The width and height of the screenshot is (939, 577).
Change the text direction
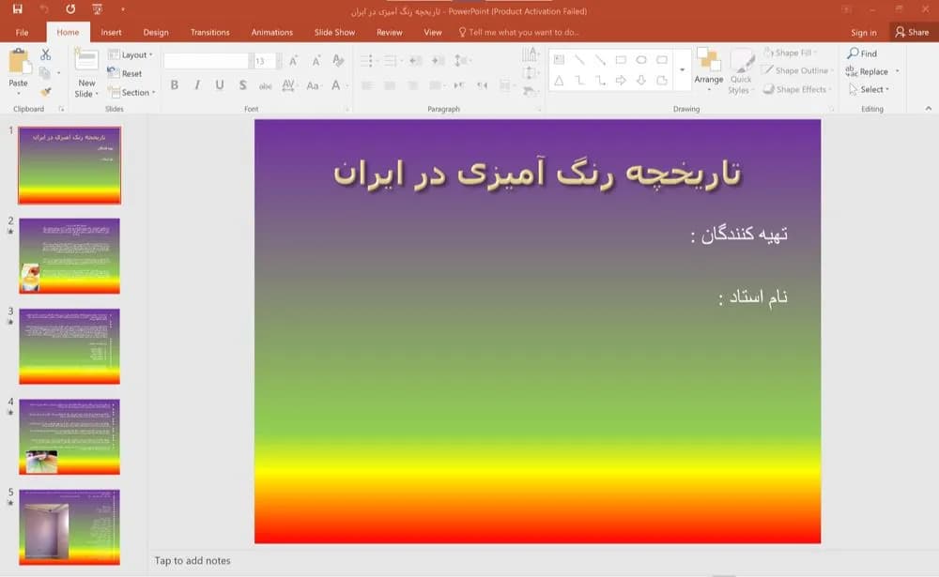tap(530, 55)
